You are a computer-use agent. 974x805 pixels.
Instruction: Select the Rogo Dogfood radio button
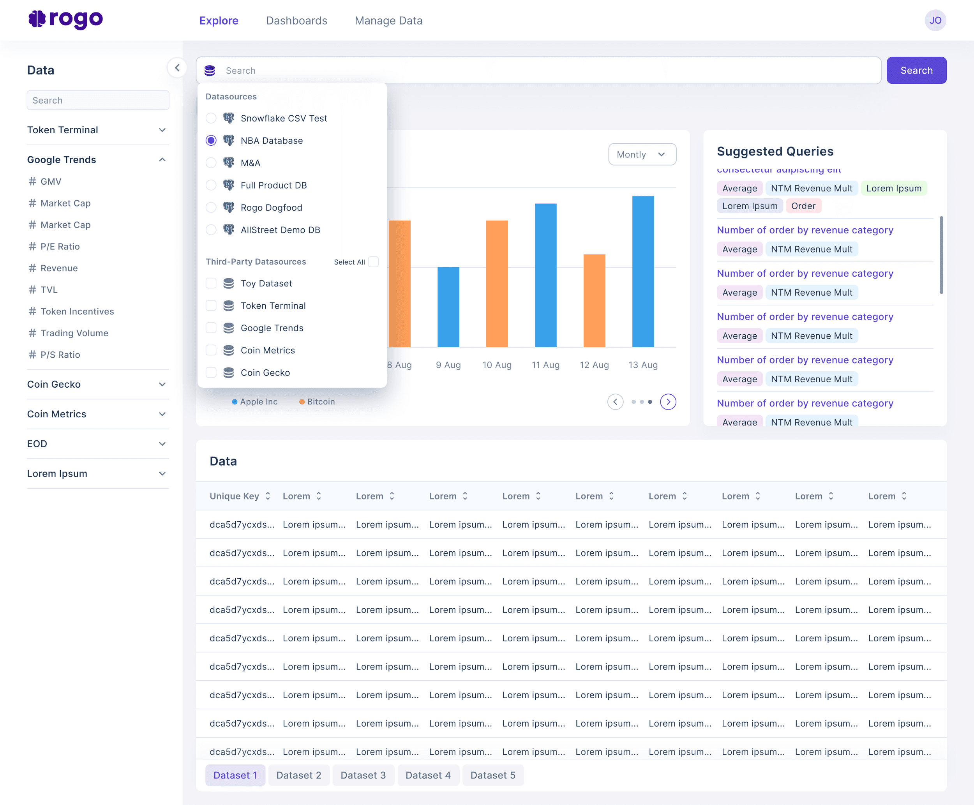[211, 207]
